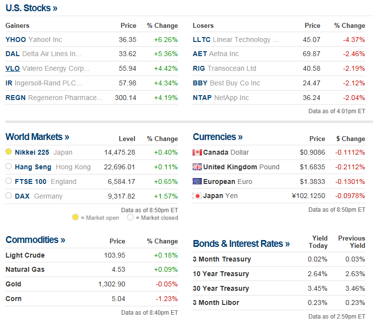Viewport: 377px width, 322px height.
Task: Click the Hang Seng market-closed circle
Action: click(x=8, y=167)
